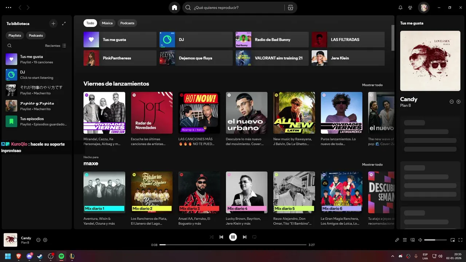Open the Recientes sort dropdown
This screenshot has width=466, height=262.
coord(55,45)
